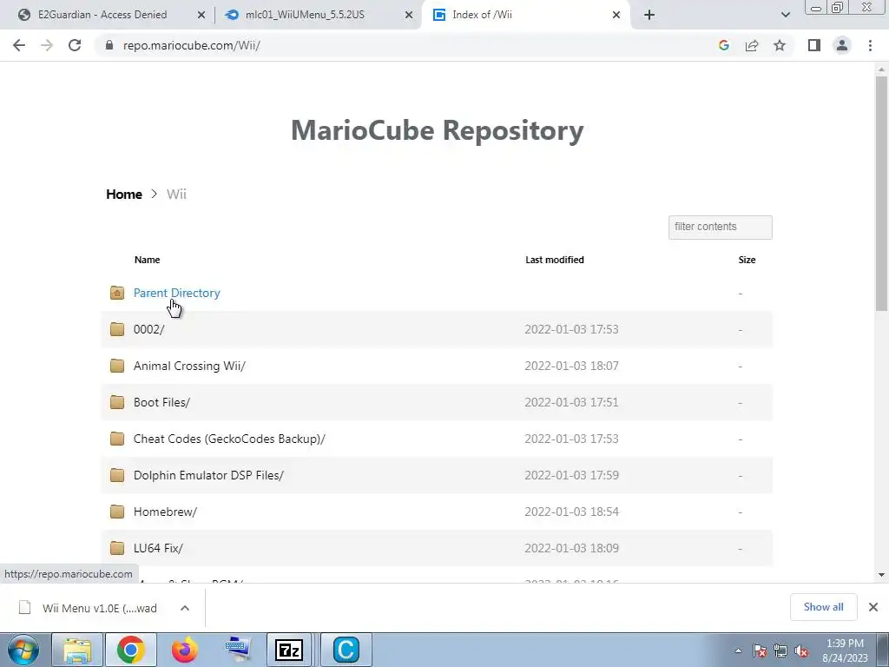This screenshot has width=889, height=667.
Task: Open the Chrome profile avatar
Action: [842, 45]
